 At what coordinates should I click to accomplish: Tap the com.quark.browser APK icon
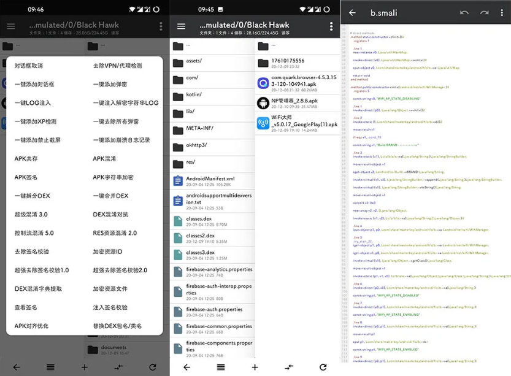pyautogui.click(x=263, y=82)
